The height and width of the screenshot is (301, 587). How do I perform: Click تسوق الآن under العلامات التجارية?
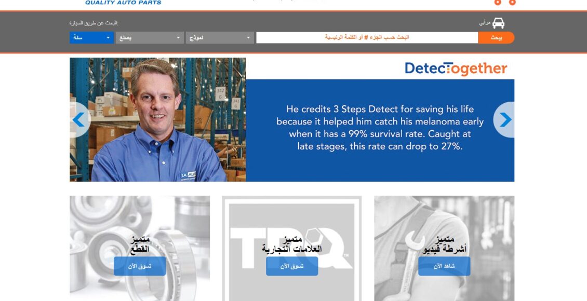292,266
